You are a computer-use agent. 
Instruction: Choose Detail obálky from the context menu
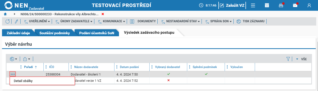point(42,81)
